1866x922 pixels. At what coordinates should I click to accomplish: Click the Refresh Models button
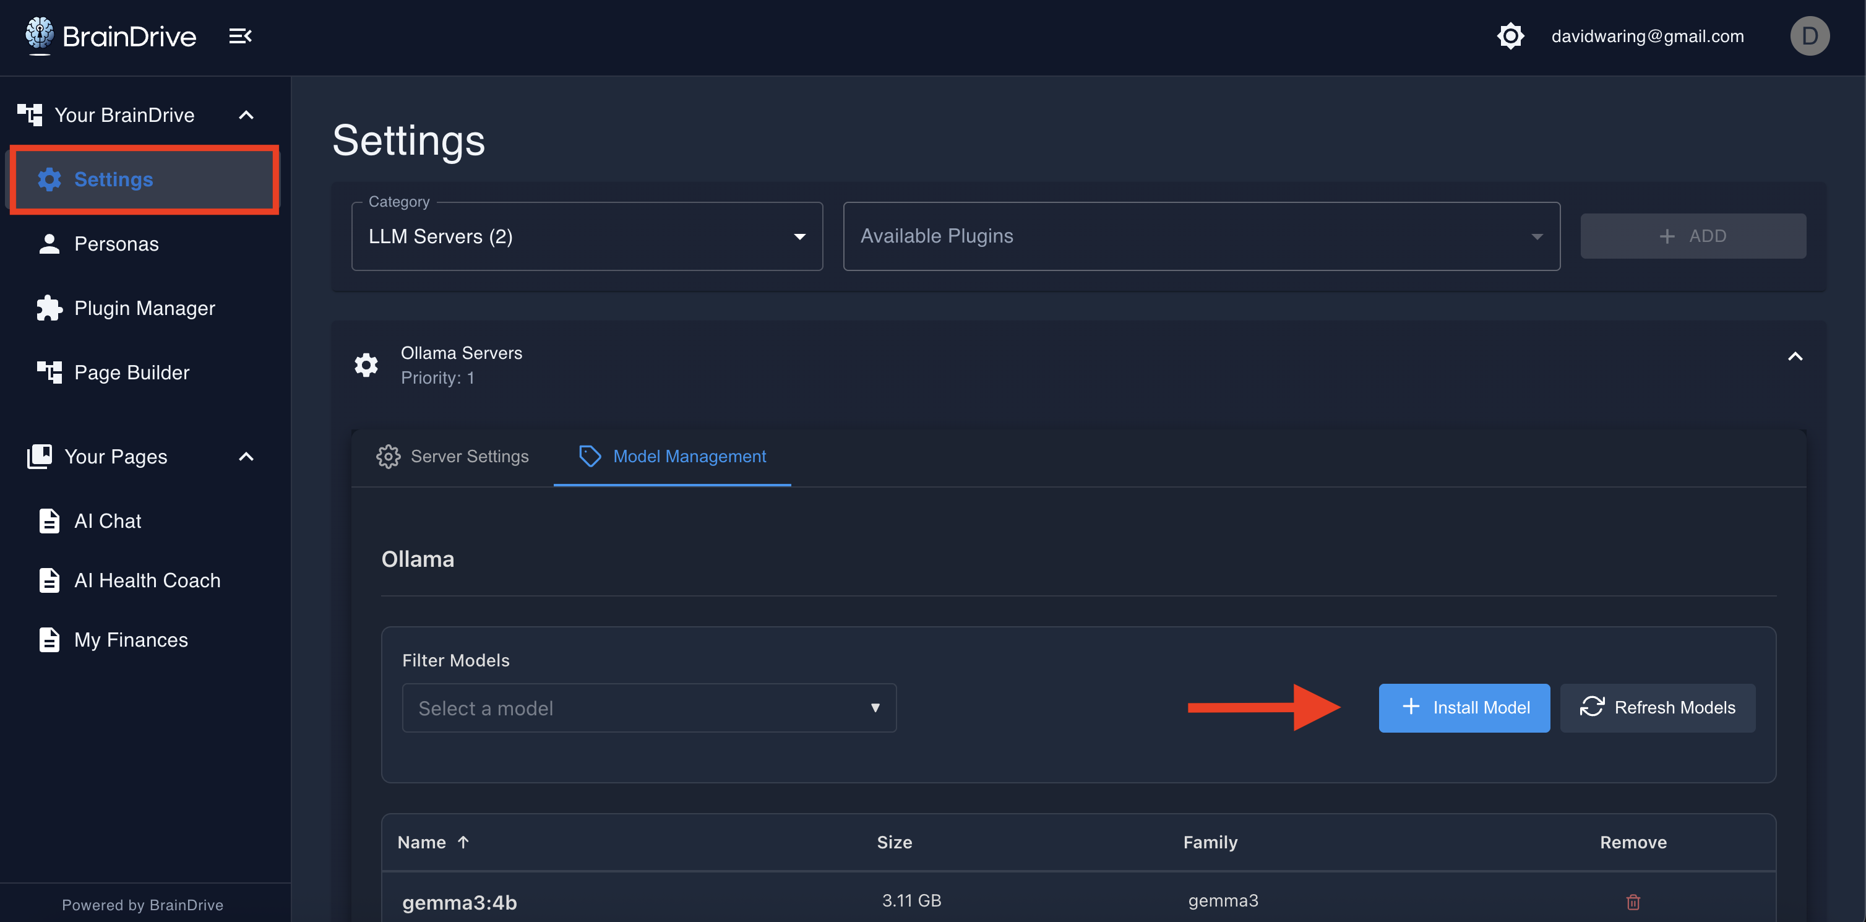[x=1657, y=708]
